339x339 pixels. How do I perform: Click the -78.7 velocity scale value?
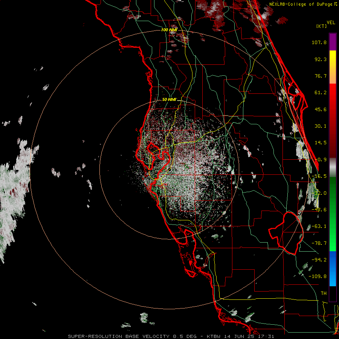319,243
